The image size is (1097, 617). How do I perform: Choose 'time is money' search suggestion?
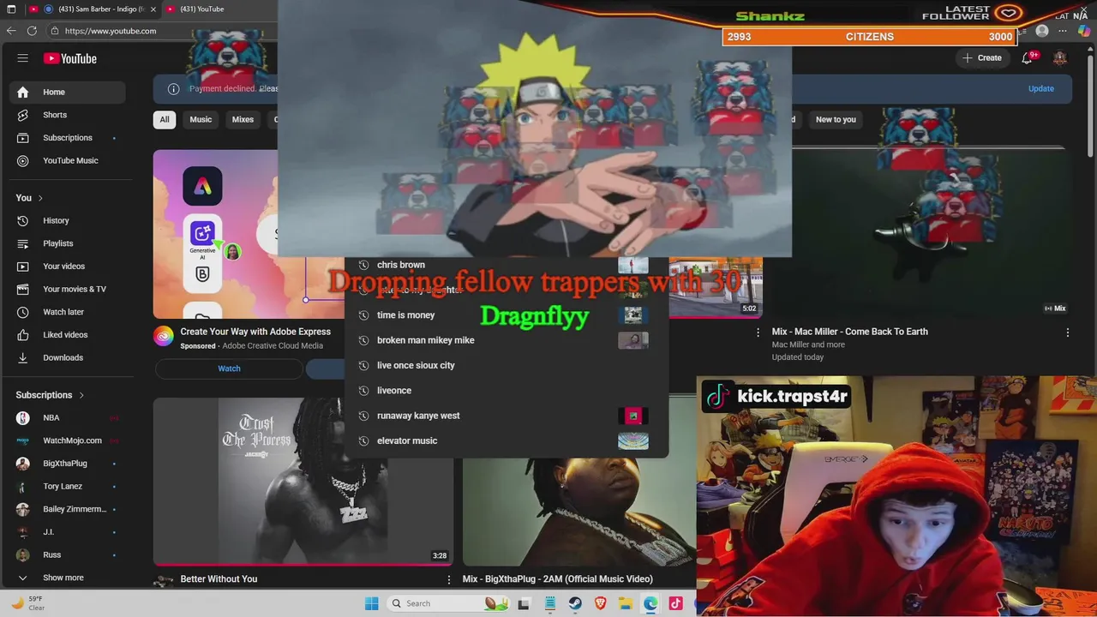[x=506, y=315]
